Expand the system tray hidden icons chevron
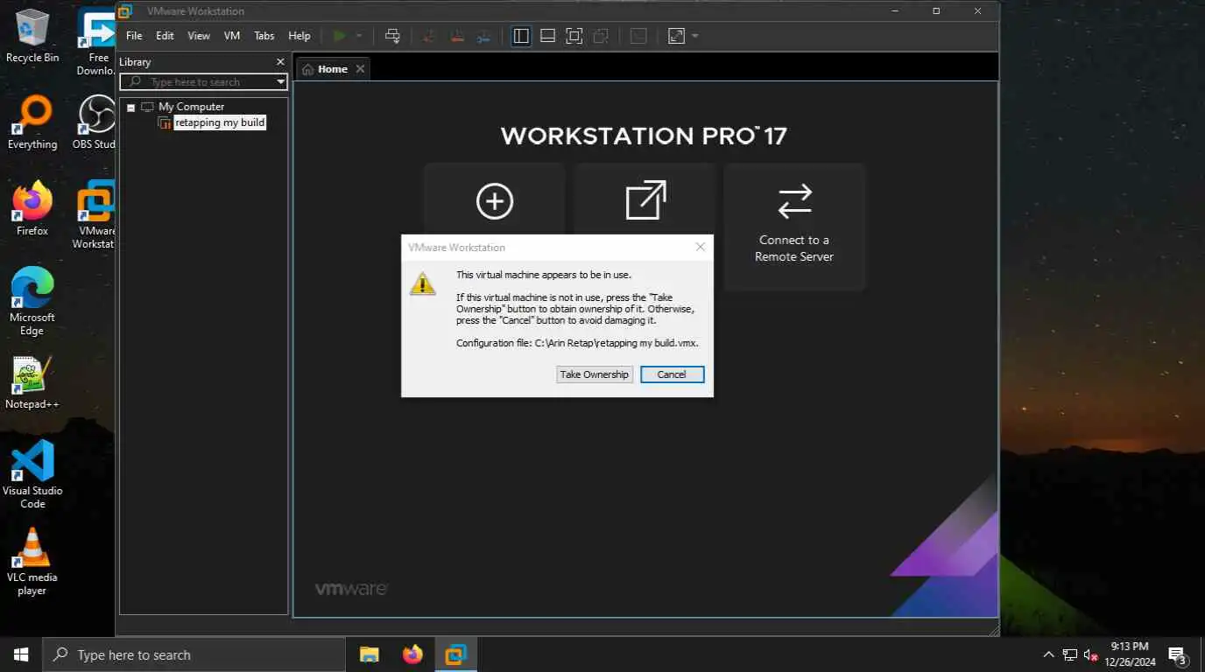Image resolution: width=1205 pixels, height=672 pixels. click(x=1048, y=654)
